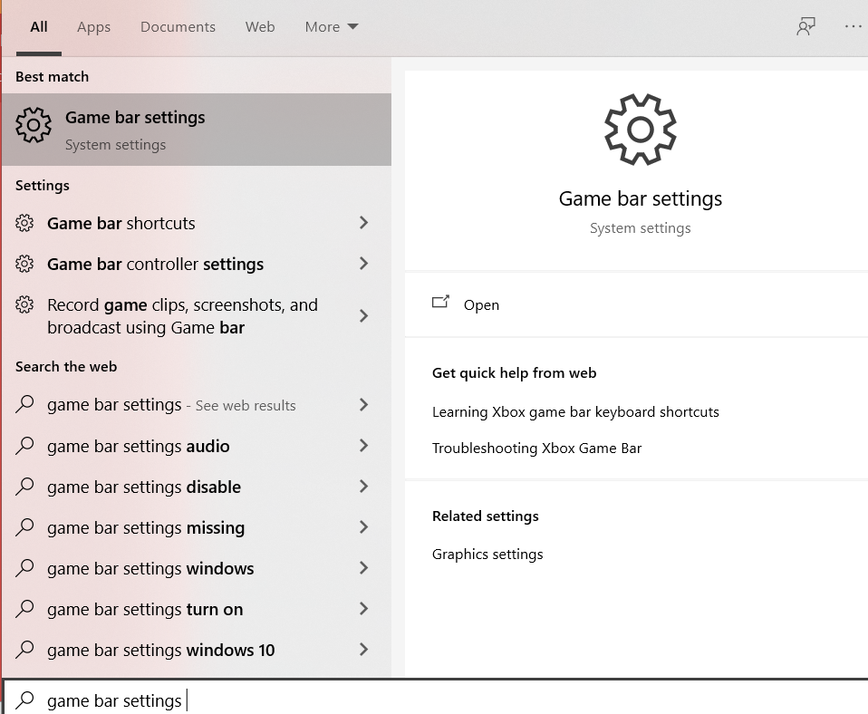Expand 'game bar settings windows 10' chevron
868x714 pixels.
pos(363,650)
